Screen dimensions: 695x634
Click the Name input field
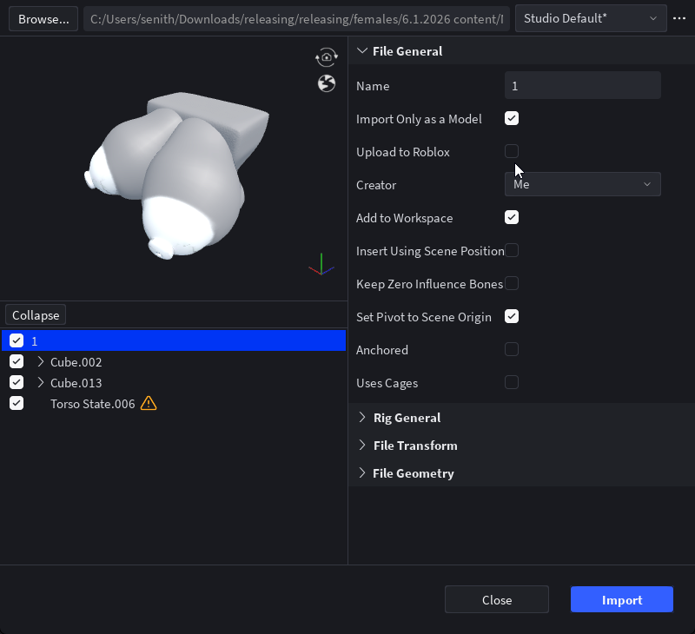pos(582,85)
